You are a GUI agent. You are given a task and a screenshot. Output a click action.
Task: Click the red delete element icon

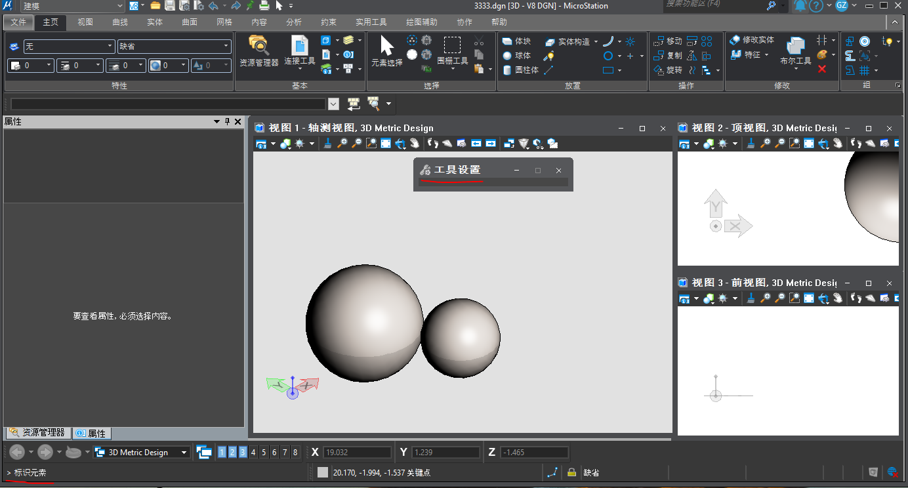[822, 69]
